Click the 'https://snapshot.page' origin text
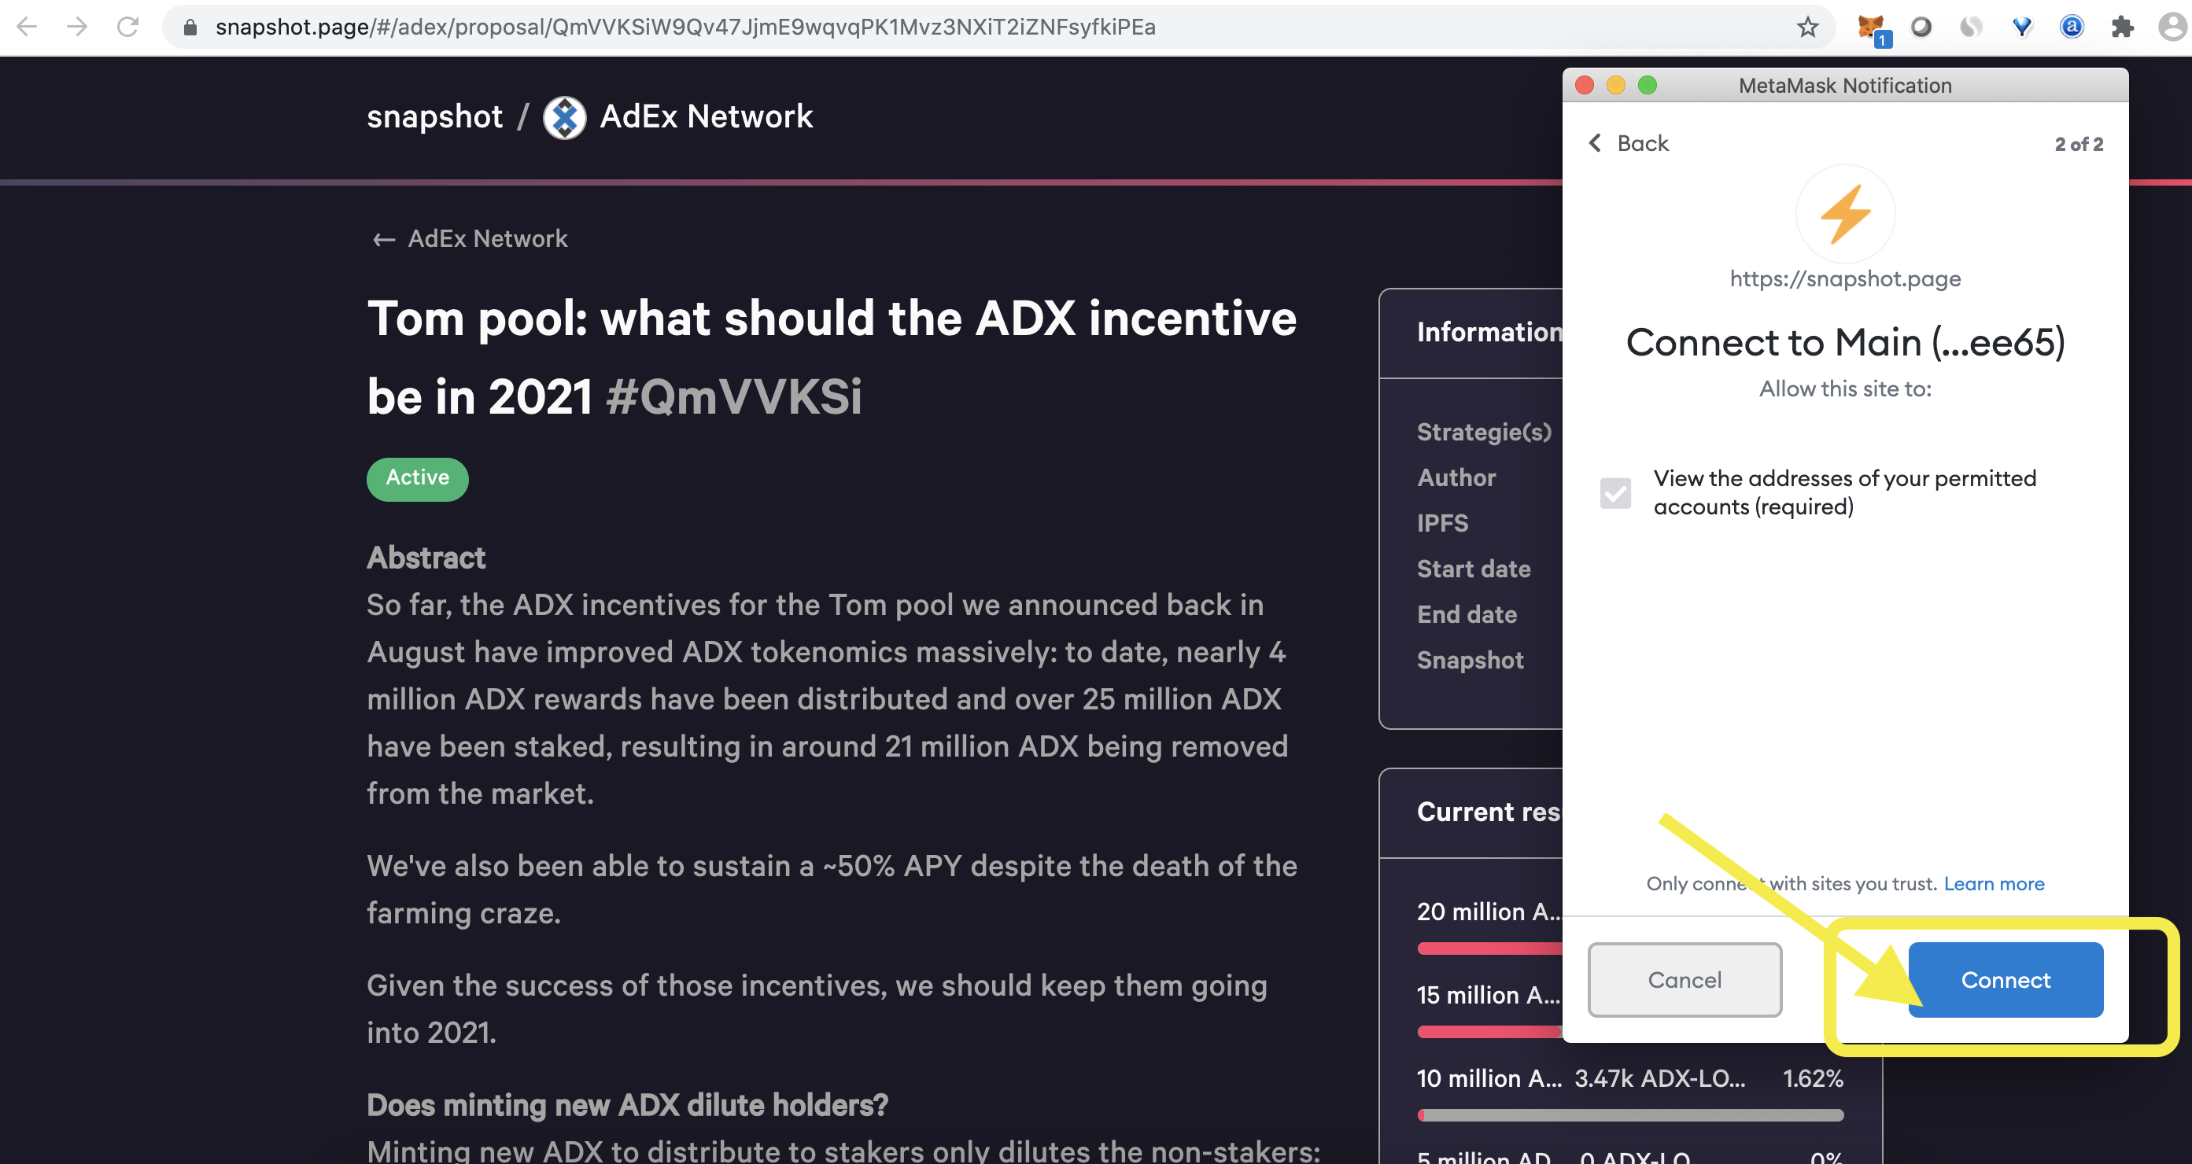Screen dimensions: 2192x1164 (1845, 278)
